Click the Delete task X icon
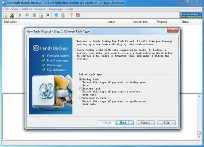Screen dimensions: 204x147 pyautogui.click(x=48, y=15)
